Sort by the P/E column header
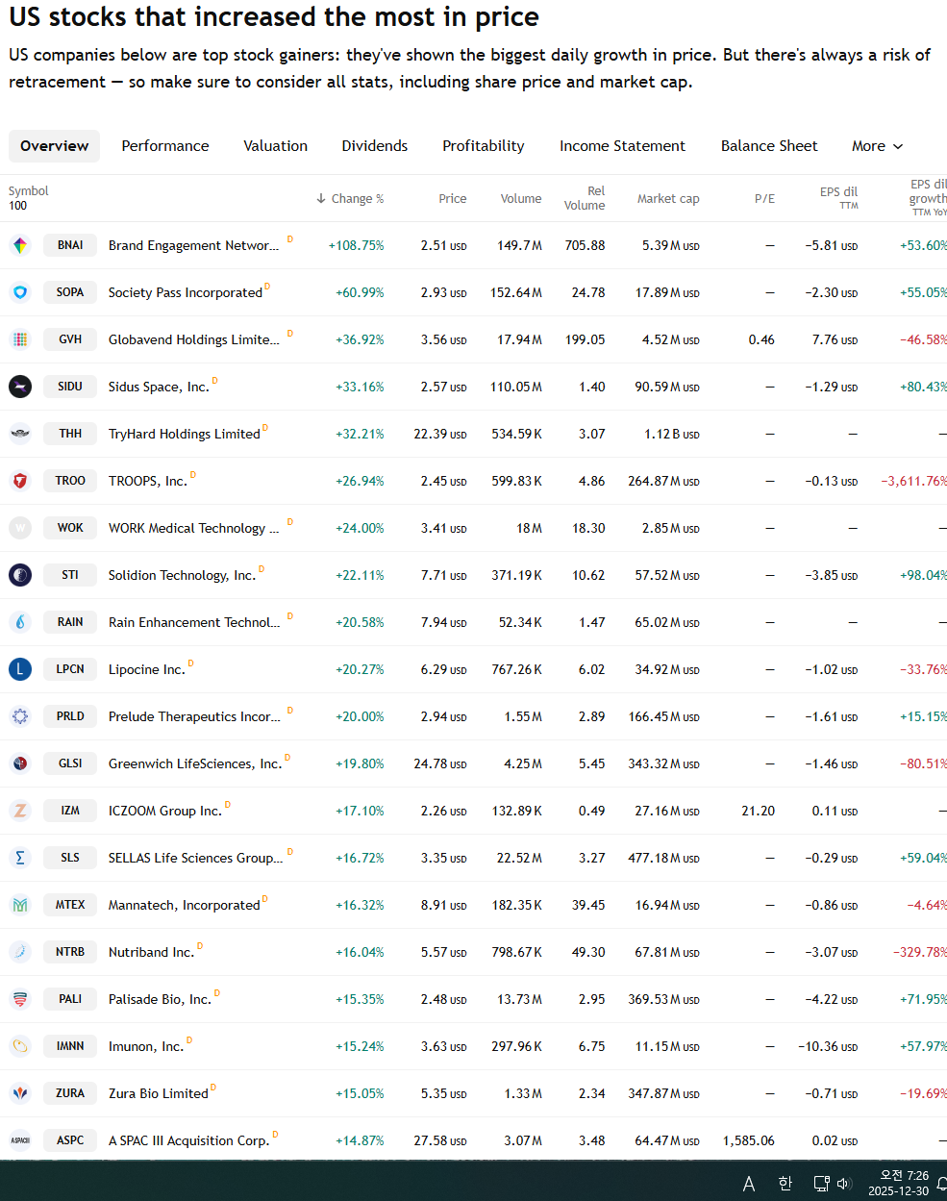The image size is (947, 1201). (x=764, y=198)
